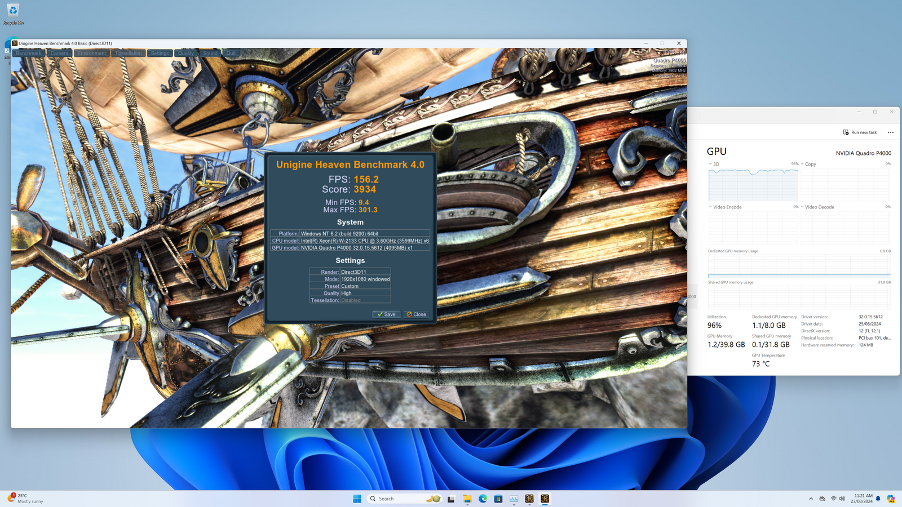Open the Recycle Bin desktop icon

(13, 14)
